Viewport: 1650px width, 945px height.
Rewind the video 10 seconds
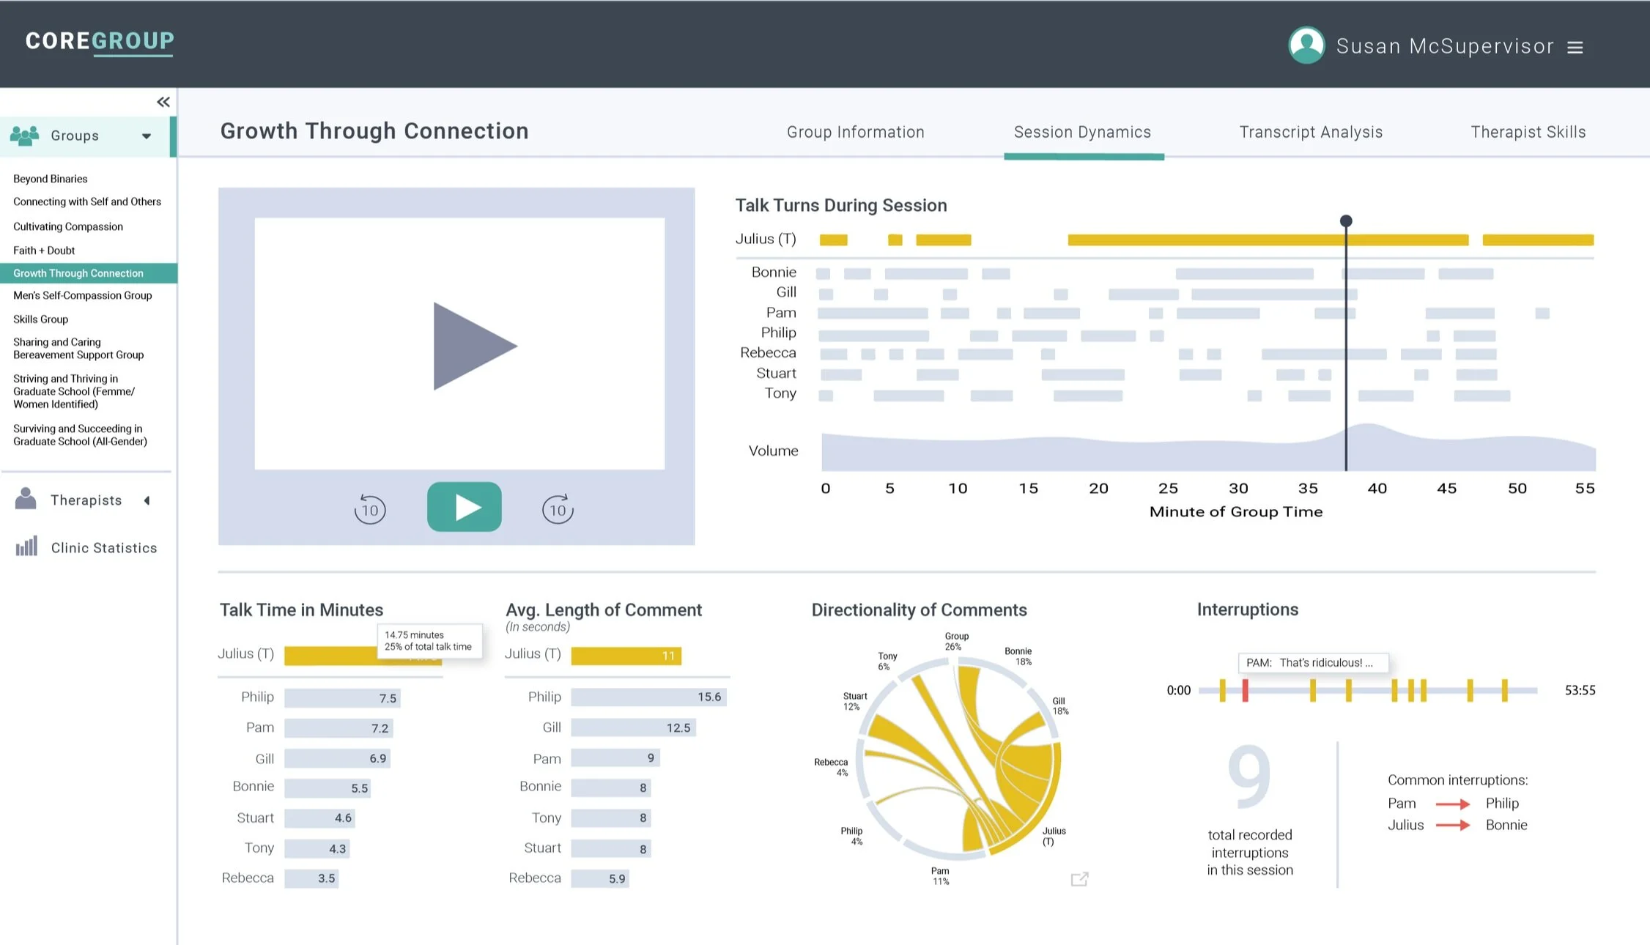[x=370, y=508]
